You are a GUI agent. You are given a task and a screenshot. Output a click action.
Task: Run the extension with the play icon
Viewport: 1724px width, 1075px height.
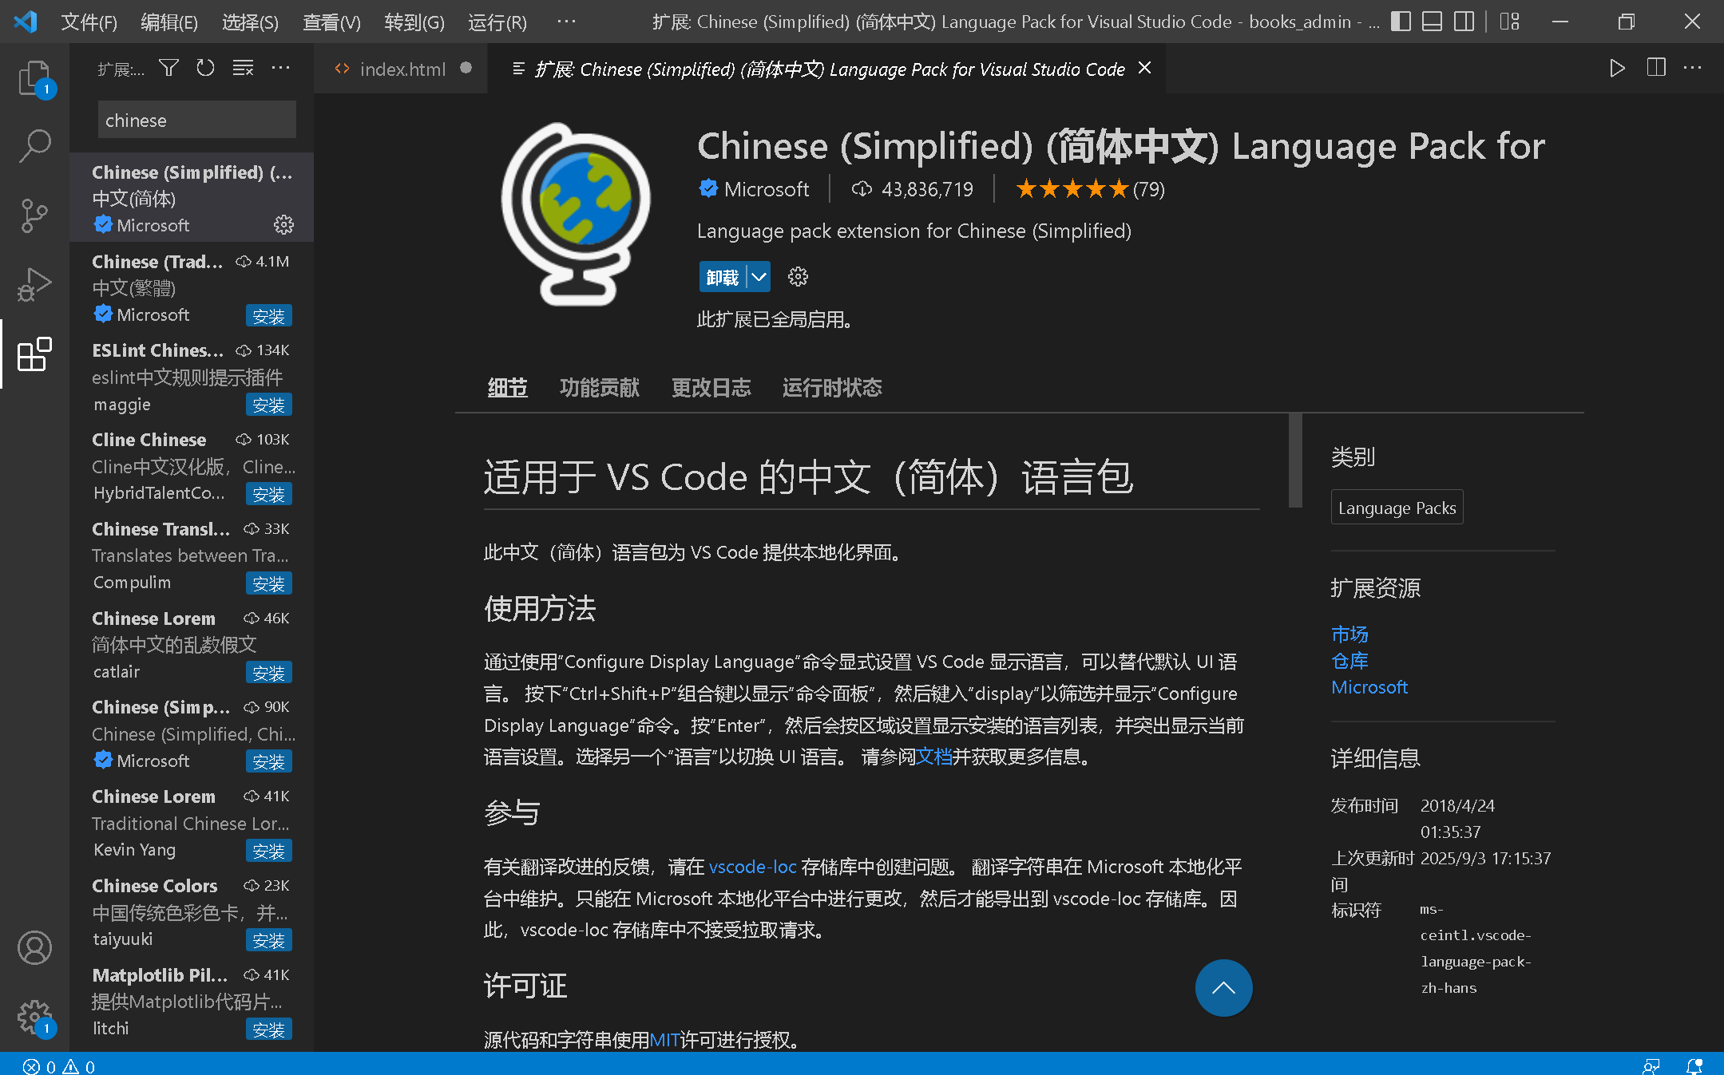pos(1617,69)
